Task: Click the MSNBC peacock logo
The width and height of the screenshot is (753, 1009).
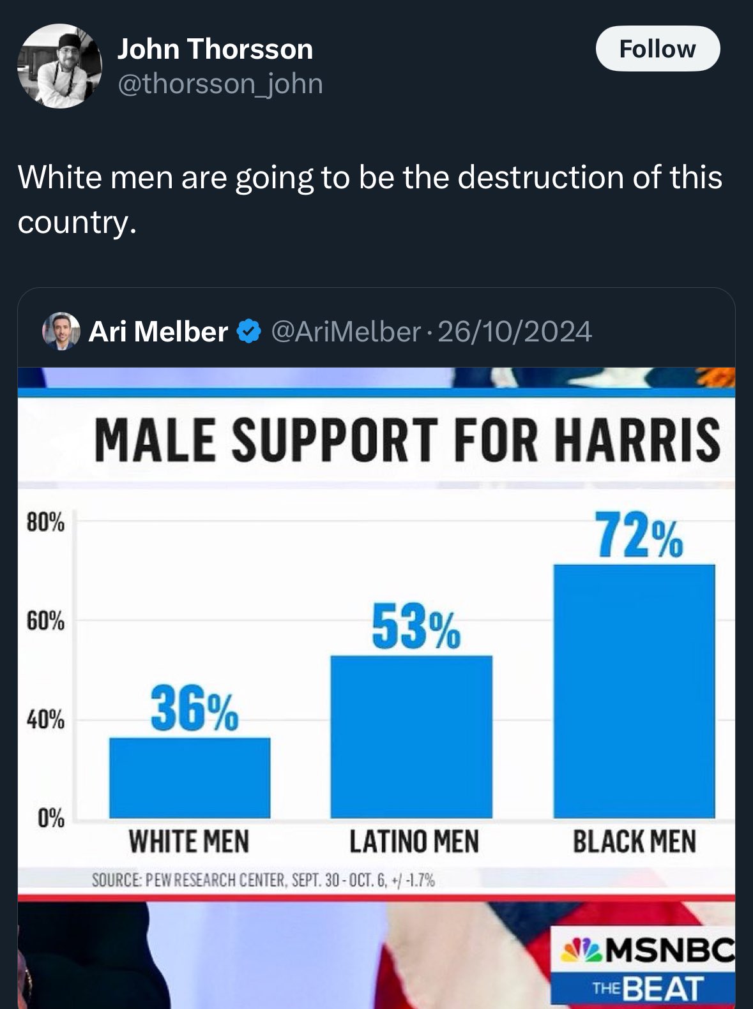Action: (580, 951)
